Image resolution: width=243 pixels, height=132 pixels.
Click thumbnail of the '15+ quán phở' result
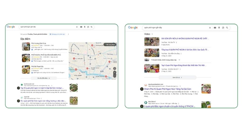[74, 101]
